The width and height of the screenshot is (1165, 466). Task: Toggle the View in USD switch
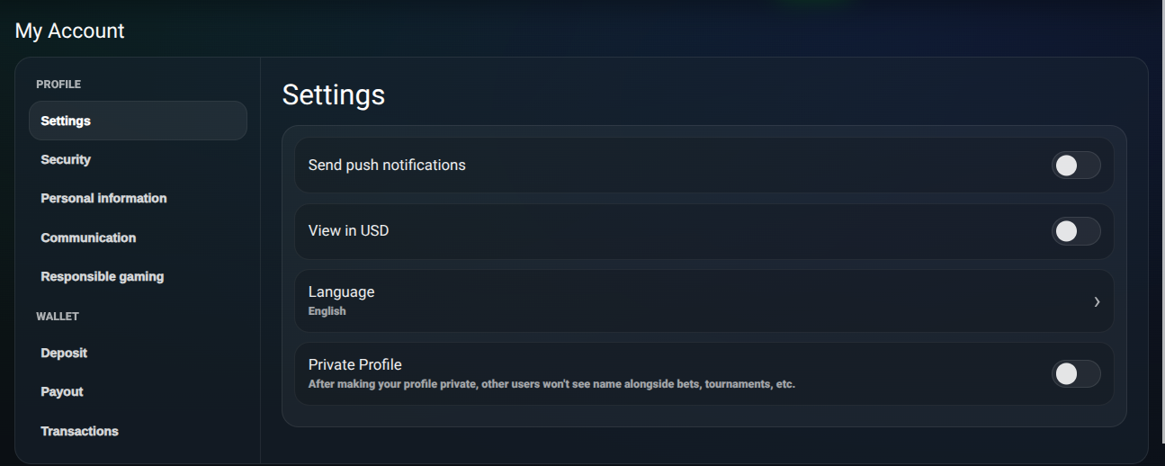[x=1075, y=231]
